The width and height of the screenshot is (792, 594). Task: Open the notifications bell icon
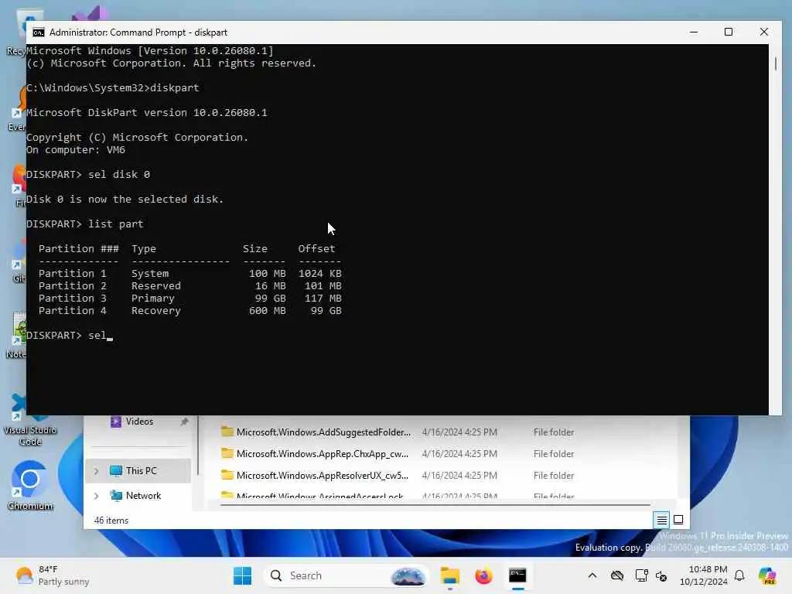pos(739,575)
